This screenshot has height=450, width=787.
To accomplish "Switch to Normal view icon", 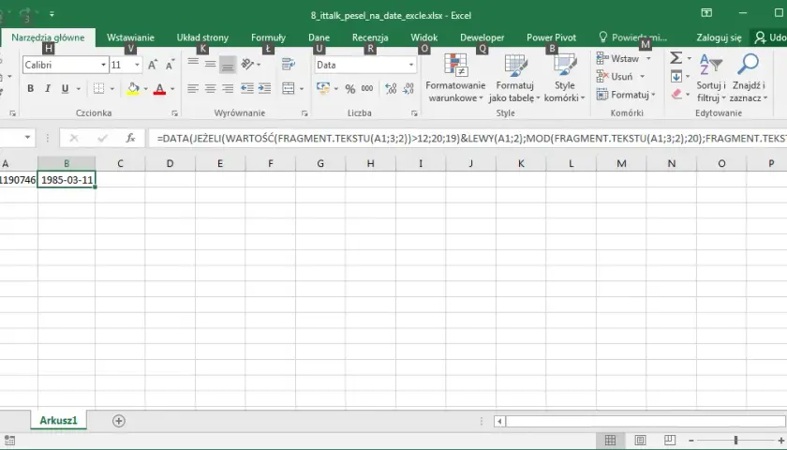I will [x=610, y=441].
